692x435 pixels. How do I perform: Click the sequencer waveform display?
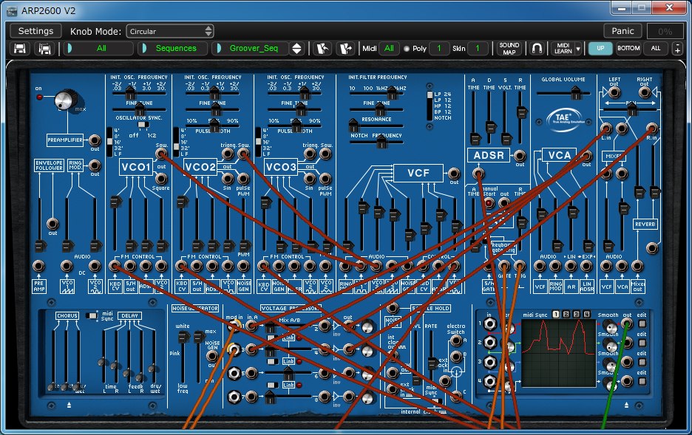[x=559, y=352]
